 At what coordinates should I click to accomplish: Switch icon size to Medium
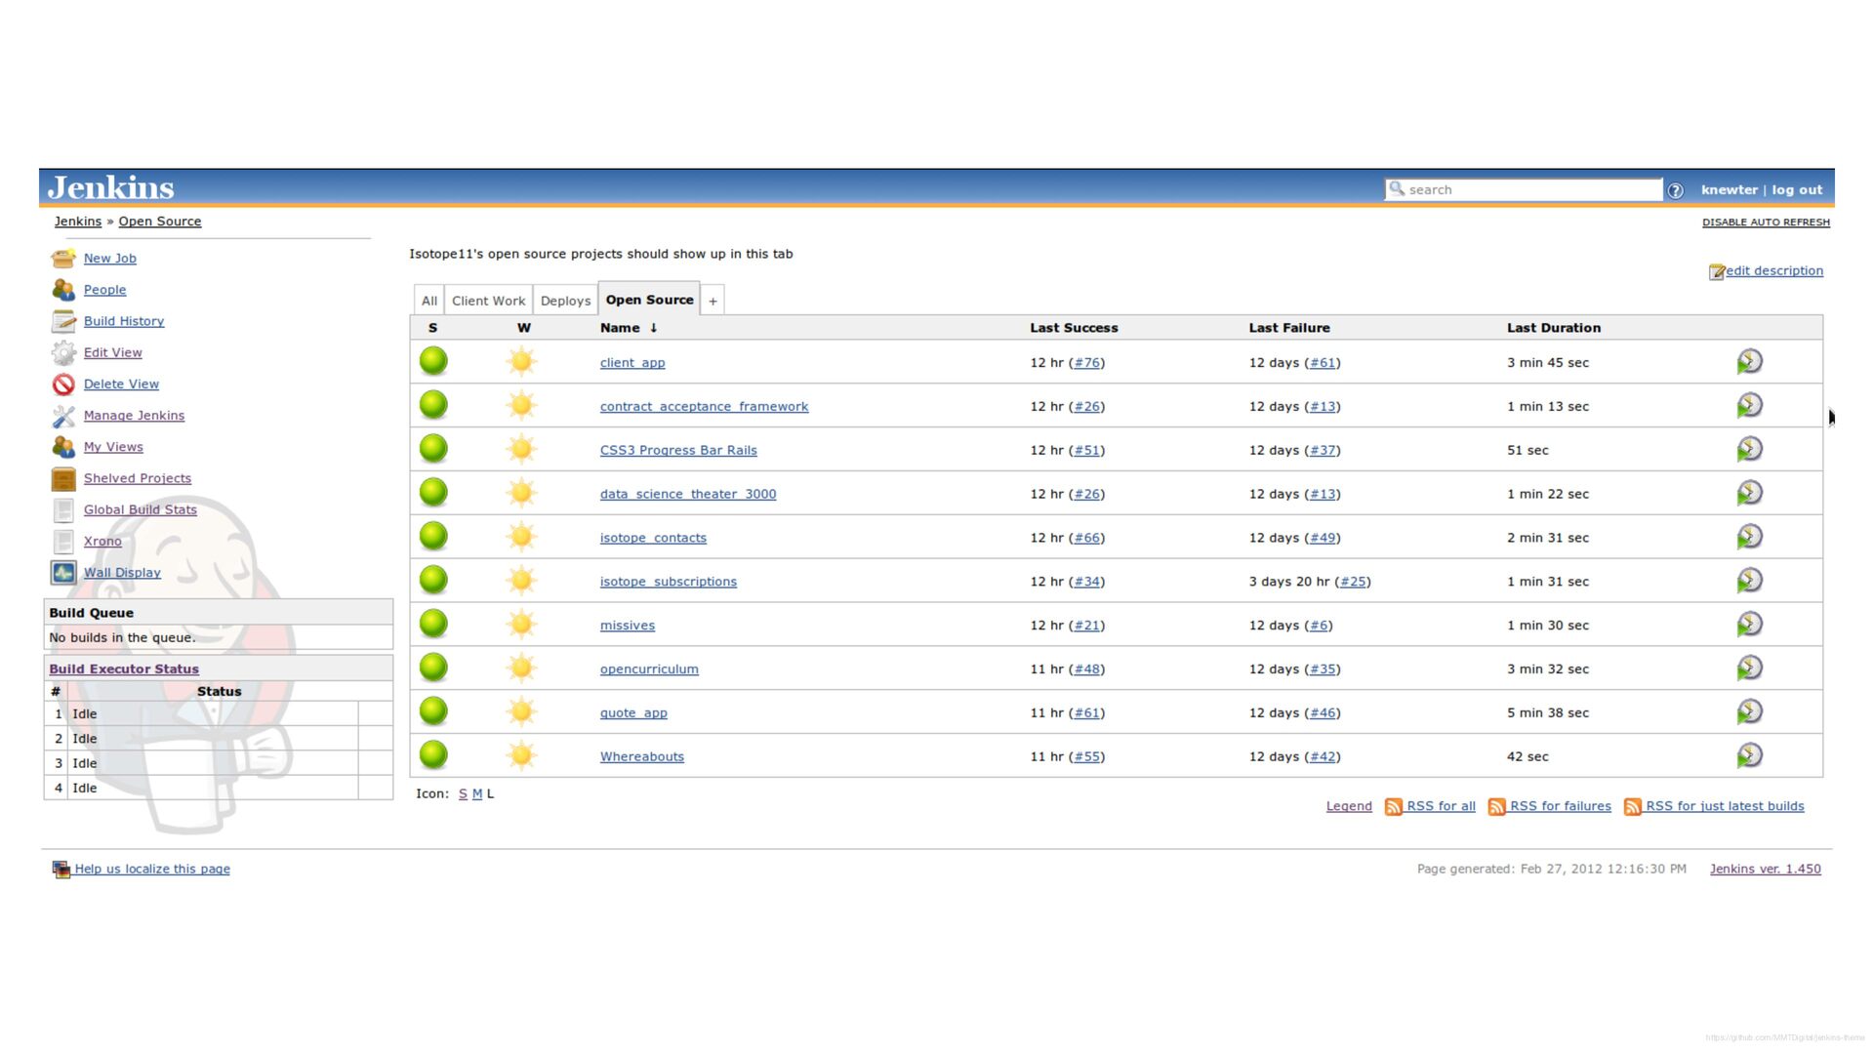(477, 794)
